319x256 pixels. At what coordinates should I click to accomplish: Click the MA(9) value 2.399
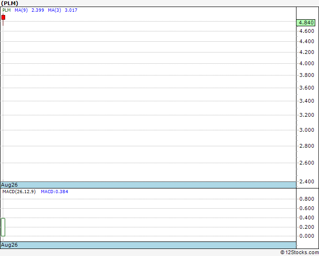[38, 10]
